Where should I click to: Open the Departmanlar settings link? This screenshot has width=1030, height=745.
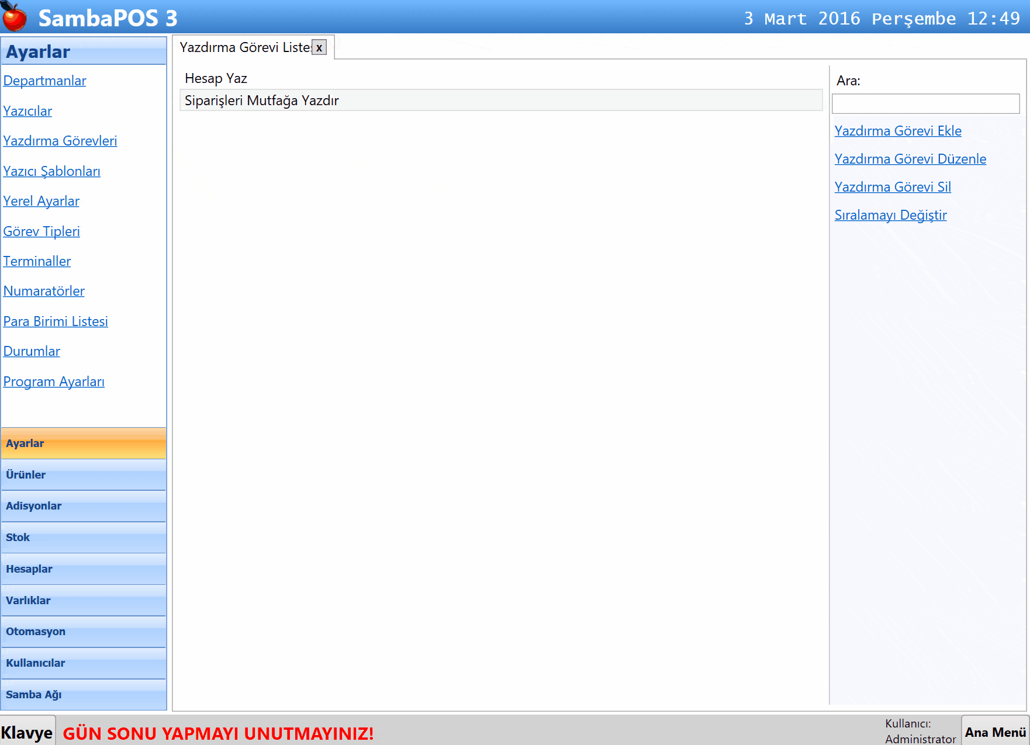coord(44,81)
